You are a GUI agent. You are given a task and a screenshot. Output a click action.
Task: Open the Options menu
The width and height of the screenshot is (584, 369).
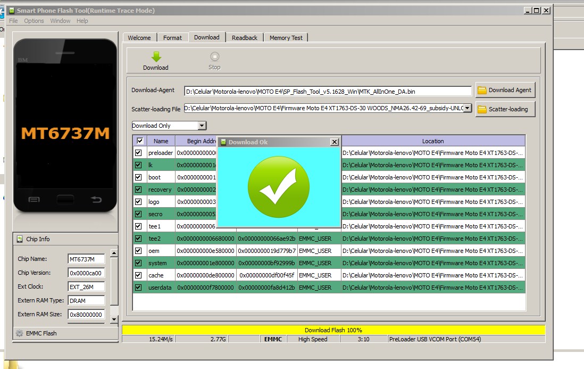click(x=34, y=21)
